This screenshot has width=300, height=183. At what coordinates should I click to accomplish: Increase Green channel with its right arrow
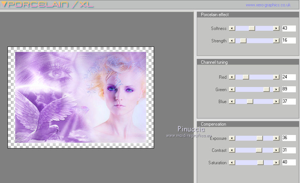point(276,89)
